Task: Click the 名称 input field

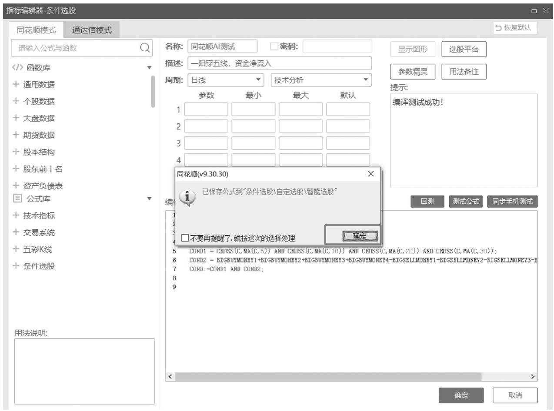Action: pyautogui.click(x=222, y=46)
